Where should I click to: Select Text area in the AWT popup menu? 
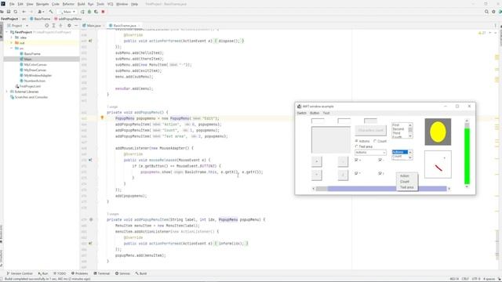(406, 187)
